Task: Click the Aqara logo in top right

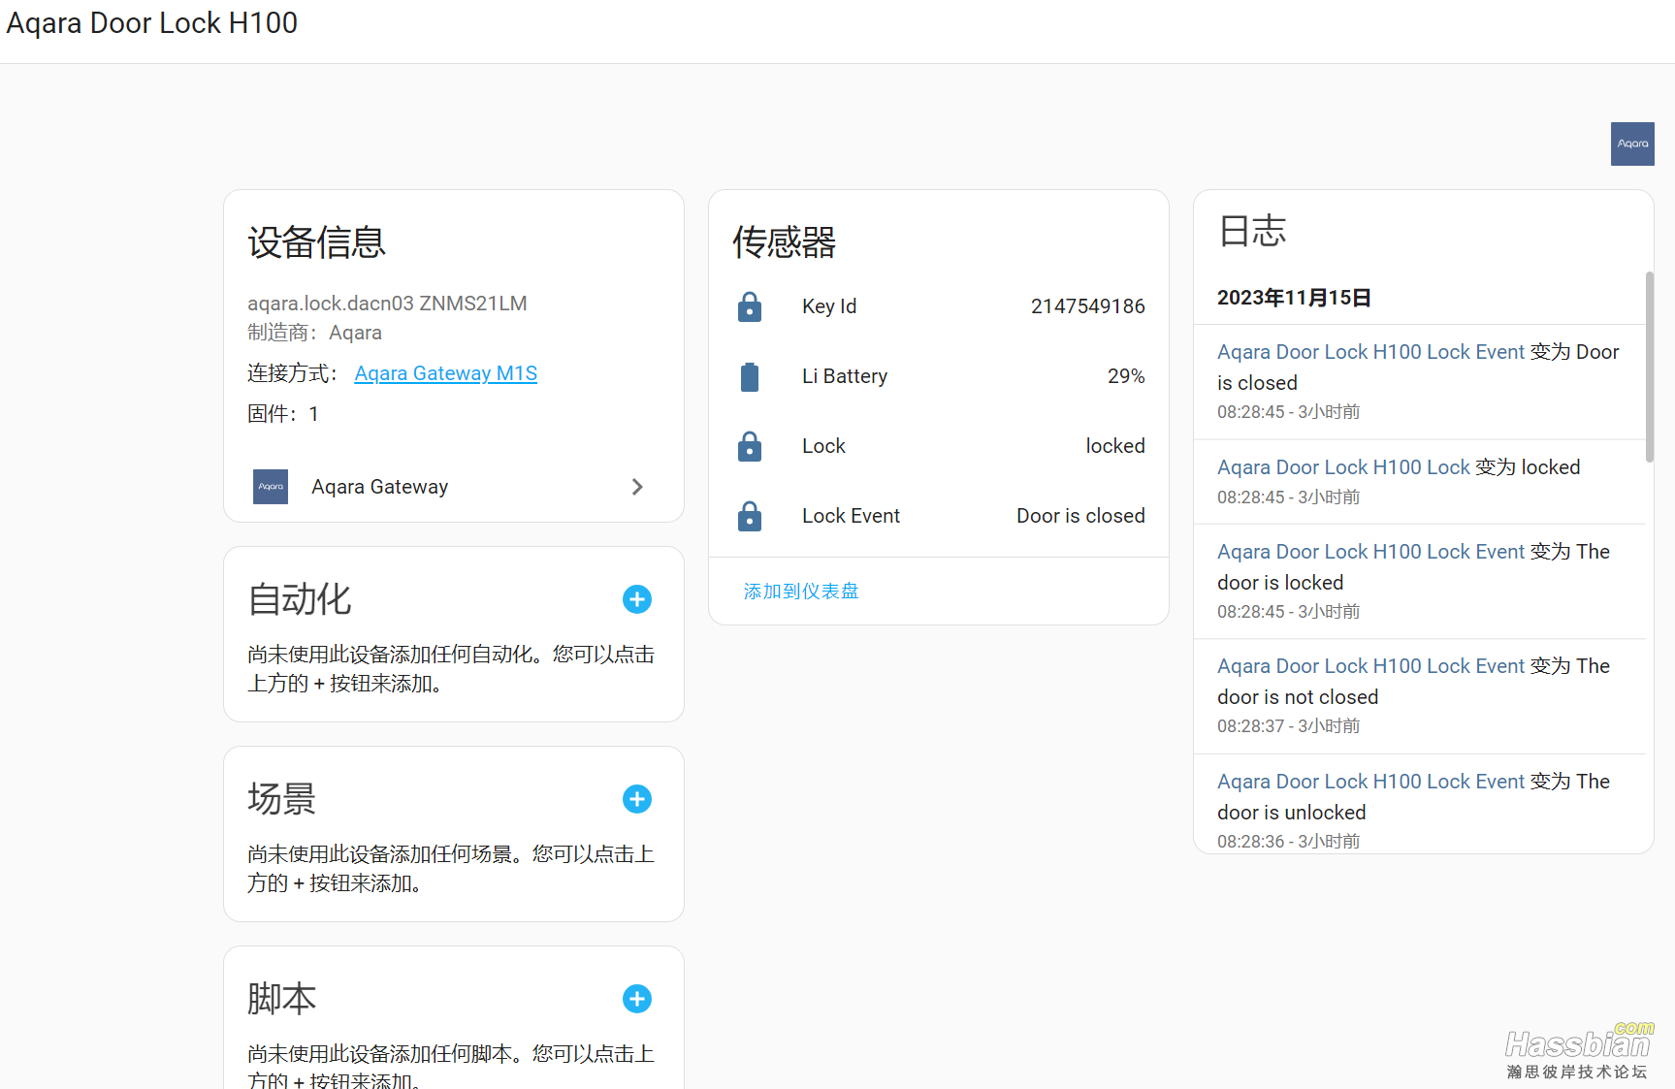Action: point(1632,144)
